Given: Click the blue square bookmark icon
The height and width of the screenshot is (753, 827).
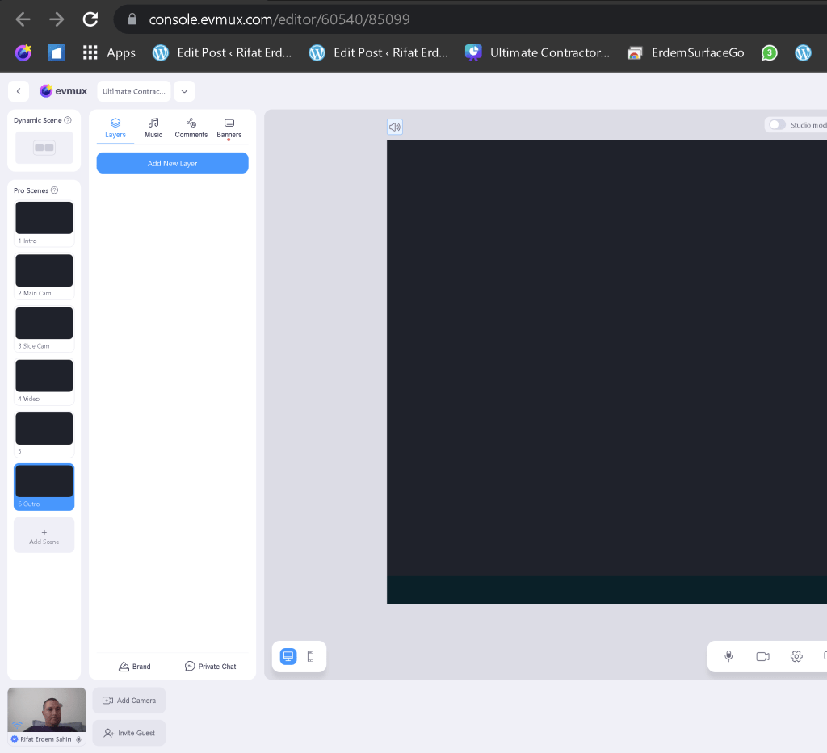Looking at the screenshot, I should click(57, 52).
